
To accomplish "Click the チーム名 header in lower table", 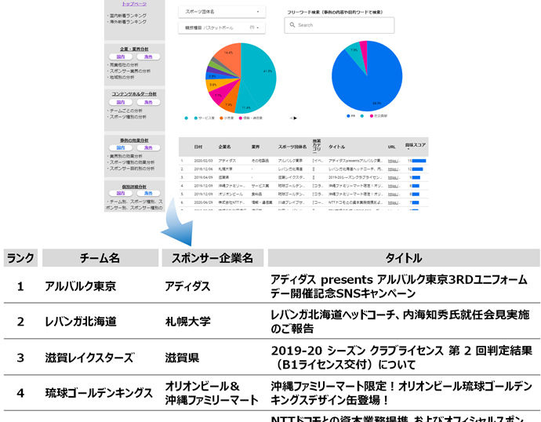I will click(x=100, y=258).
